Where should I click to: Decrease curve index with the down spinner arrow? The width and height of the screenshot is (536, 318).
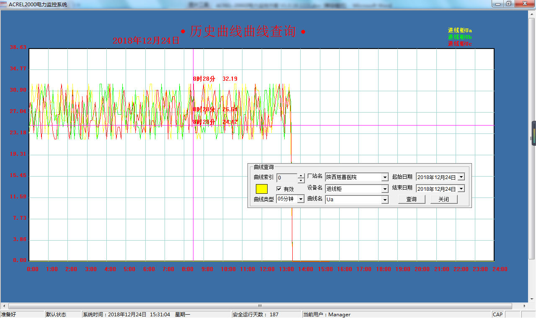point(301,180)
